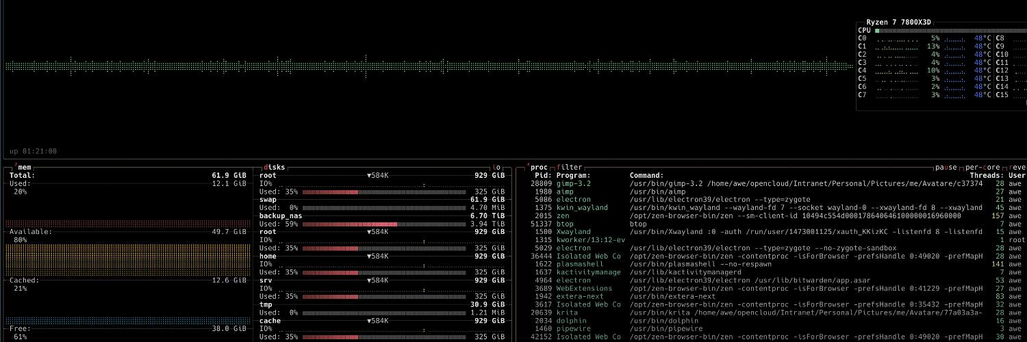The height and width of the screenshot is (342, 1027).
Task: Click the total CPU usage meter bar
Action: point(951,30)
